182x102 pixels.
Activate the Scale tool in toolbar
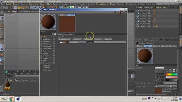(x=19, y=8)
